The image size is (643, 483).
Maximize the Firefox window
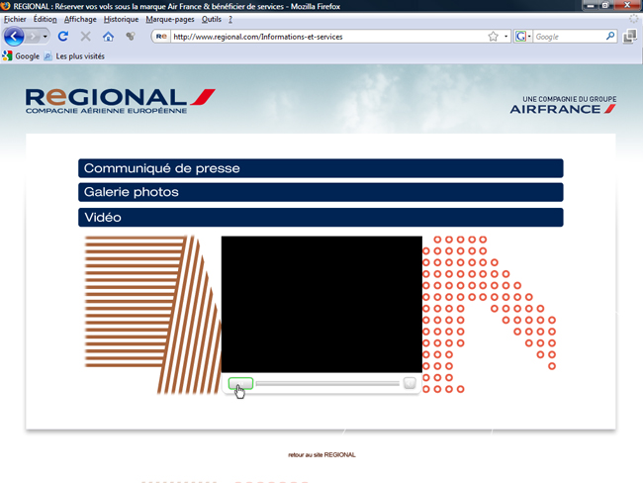coord(605,5)
